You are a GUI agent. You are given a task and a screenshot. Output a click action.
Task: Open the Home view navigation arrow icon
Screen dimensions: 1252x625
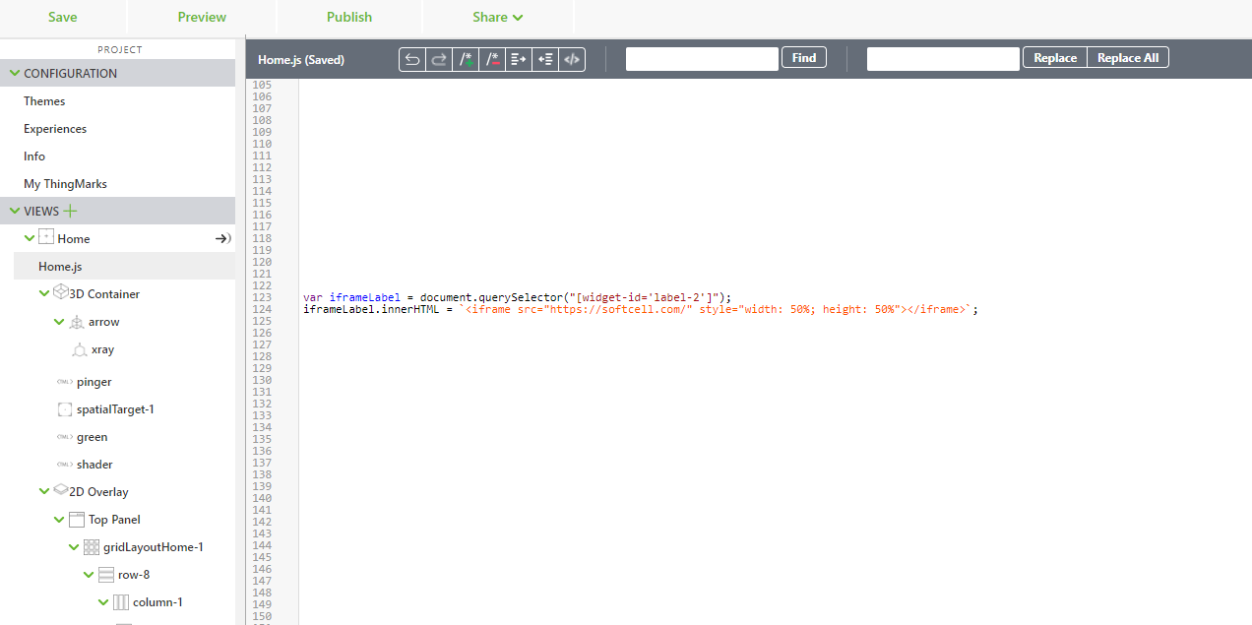point(222,237)
